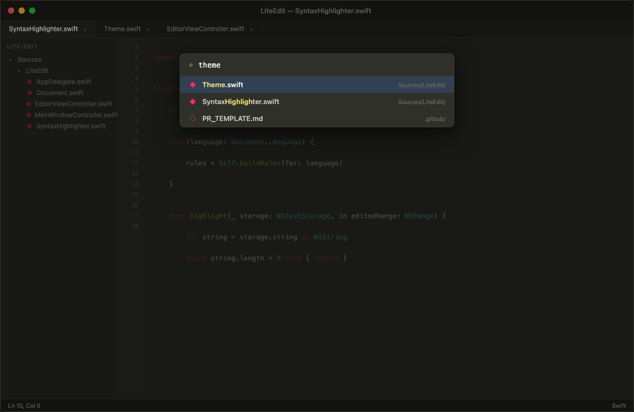The height and width of the screenshot is (412, 634).
Task: Click the yellow minimize window button
Action: pos(22,11)
